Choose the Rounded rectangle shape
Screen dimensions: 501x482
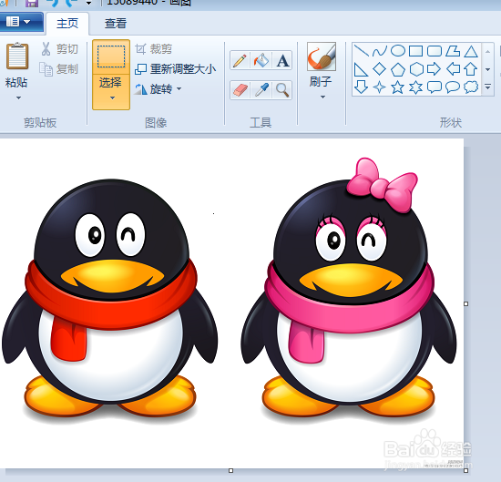(x=435, y=51)
